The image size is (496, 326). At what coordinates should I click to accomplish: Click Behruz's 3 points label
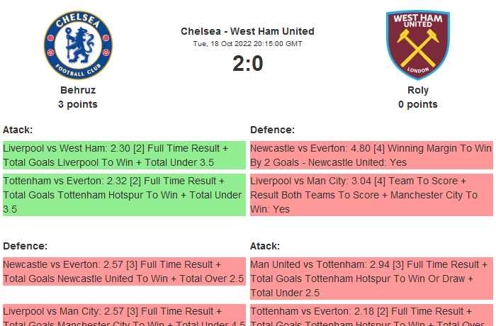point(78,104)
